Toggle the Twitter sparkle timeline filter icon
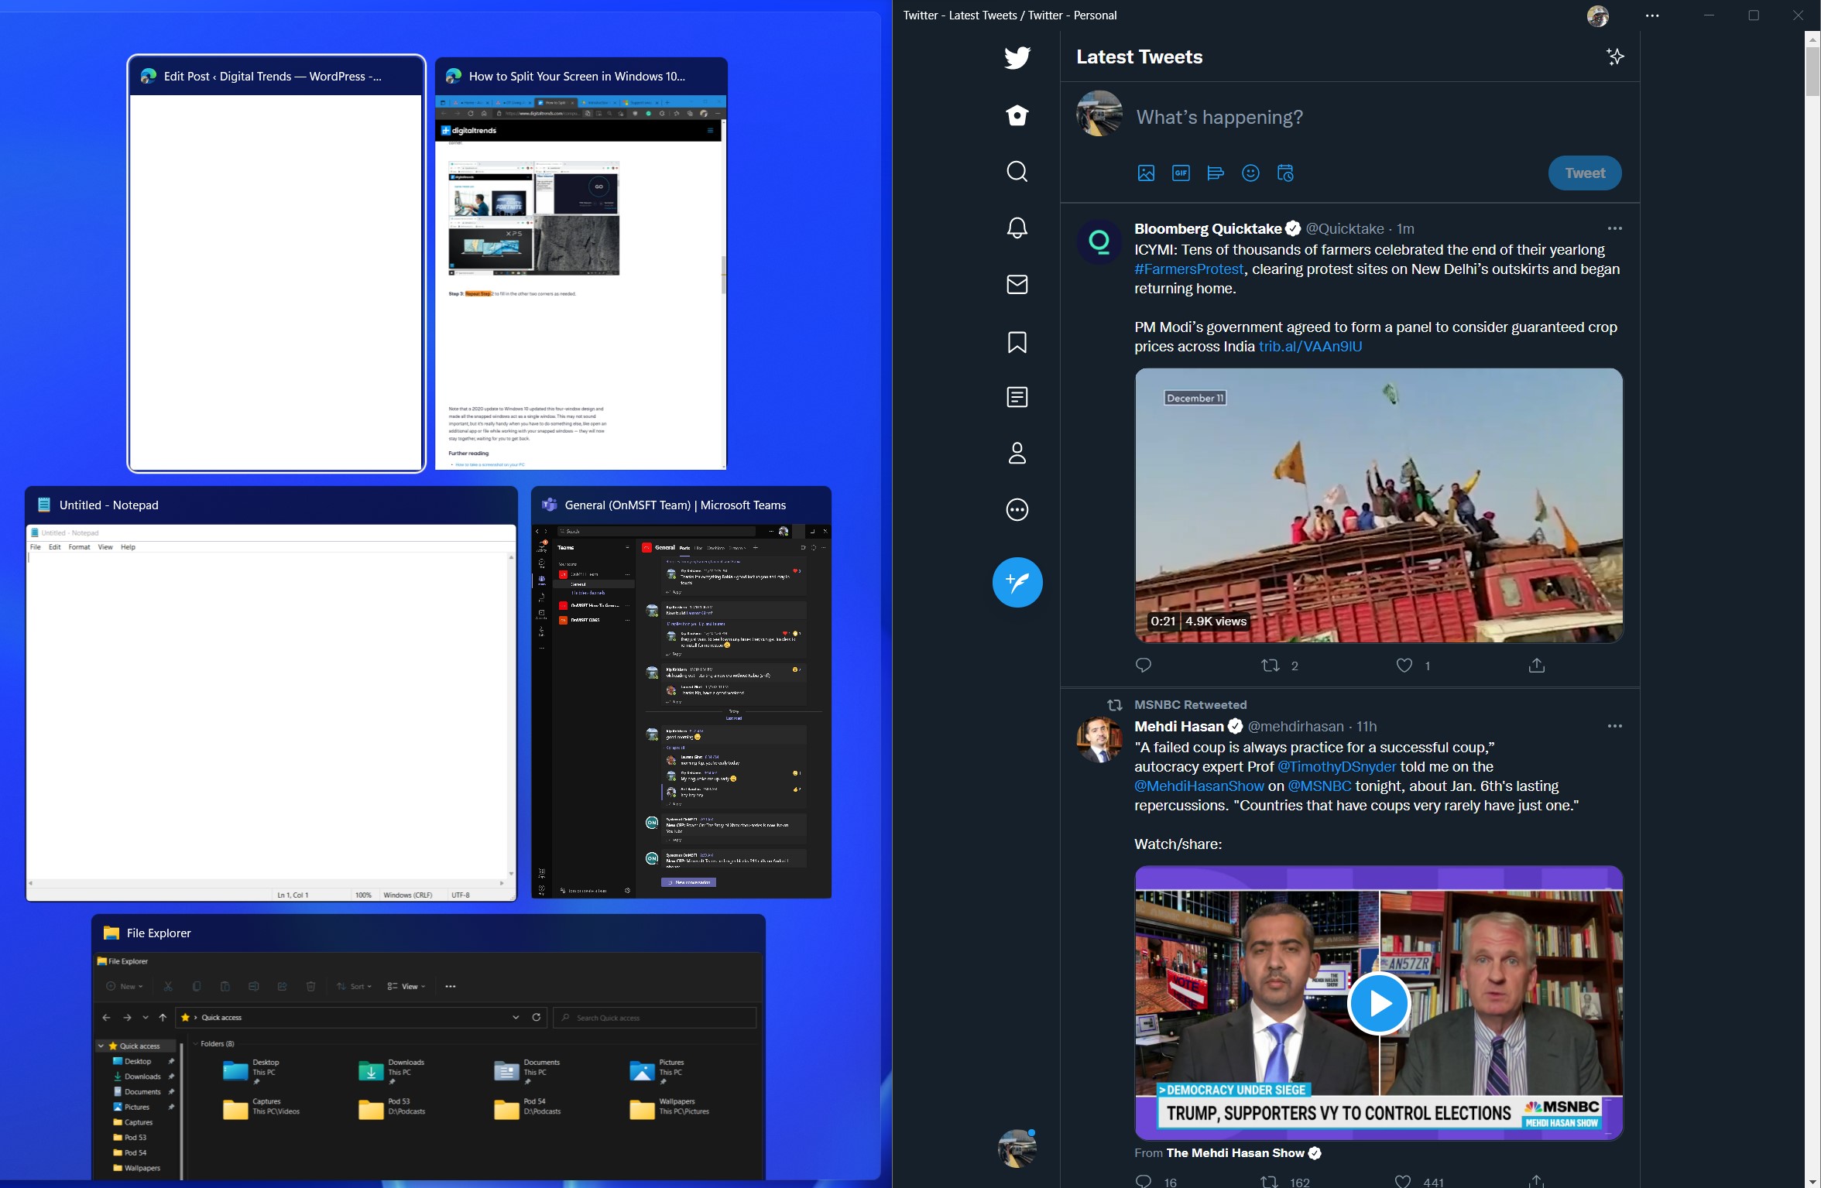The height and width of the screenshot is (1188, 1821). (1615, 57)
